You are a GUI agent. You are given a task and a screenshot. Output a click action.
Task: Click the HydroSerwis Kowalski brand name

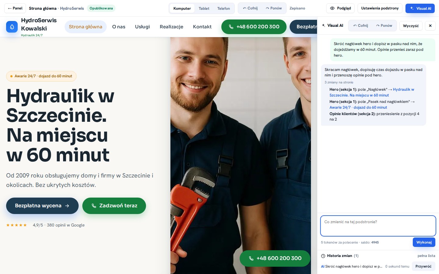pyautogui.click(x=39, y=24)
